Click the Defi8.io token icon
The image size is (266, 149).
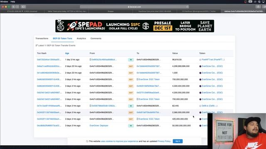click(200, 106)
